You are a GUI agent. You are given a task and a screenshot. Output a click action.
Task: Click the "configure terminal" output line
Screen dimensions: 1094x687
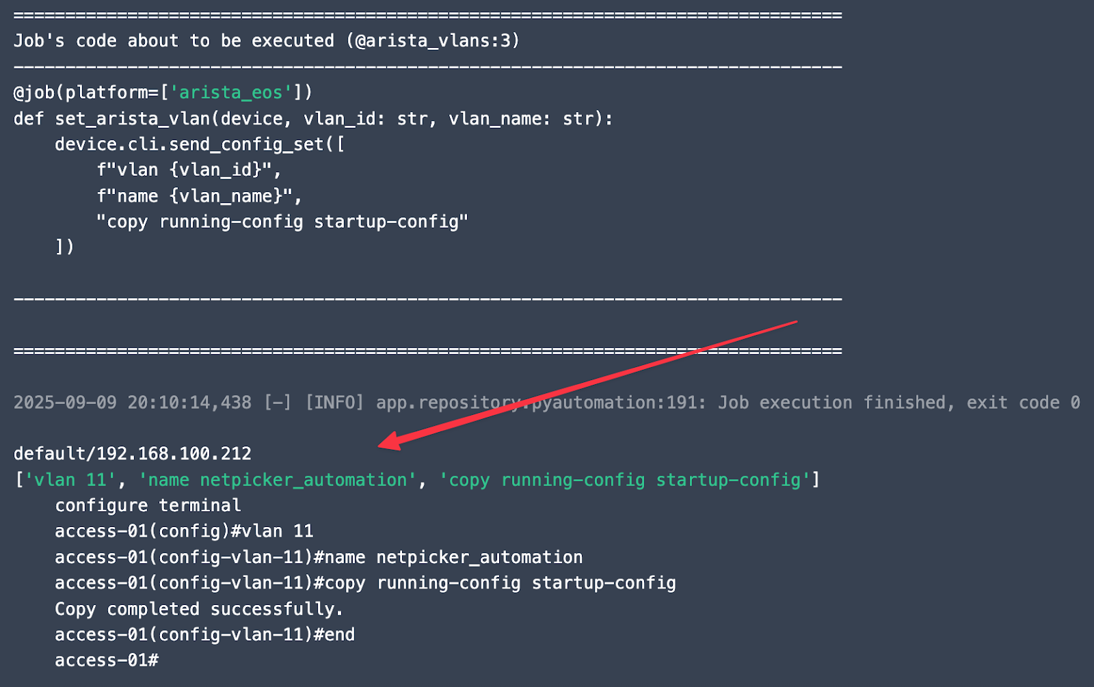pyautogui.click(x=148, y=506)
